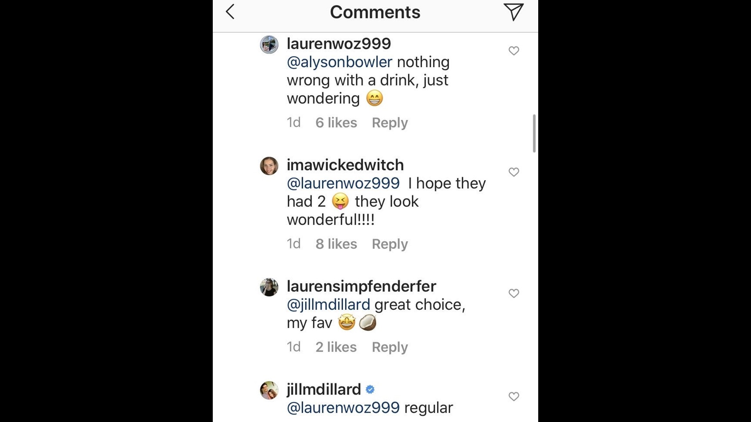Open imawickedwitch's profile avatar
Viewport: 751px width, 422px height.
[x=269, y=166]
